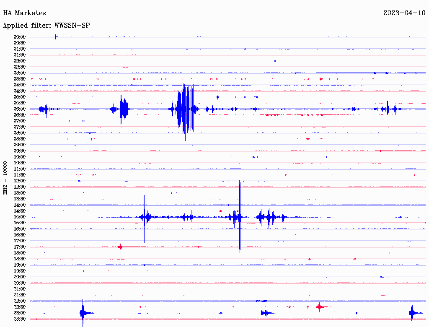Select the 17:00 time label
Viewport: 429px width, 327px height.
[x=20, y=241]
